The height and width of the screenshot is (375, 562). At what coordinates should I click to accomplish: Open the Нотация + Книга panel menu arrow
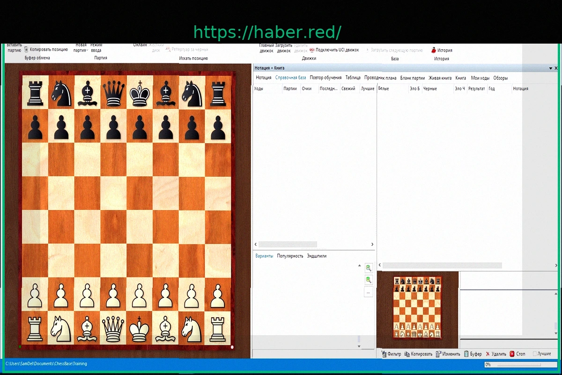(550, 68)
